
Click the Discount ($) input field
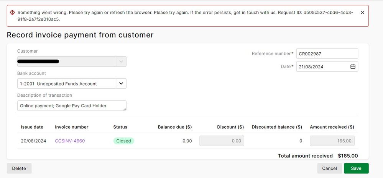222,141
